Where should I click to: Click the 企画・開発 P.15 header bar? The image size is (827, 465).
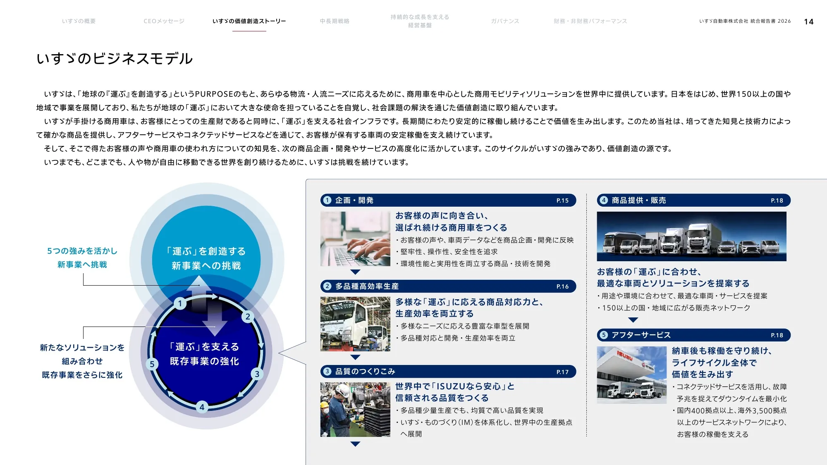click(x=448, y=200)
